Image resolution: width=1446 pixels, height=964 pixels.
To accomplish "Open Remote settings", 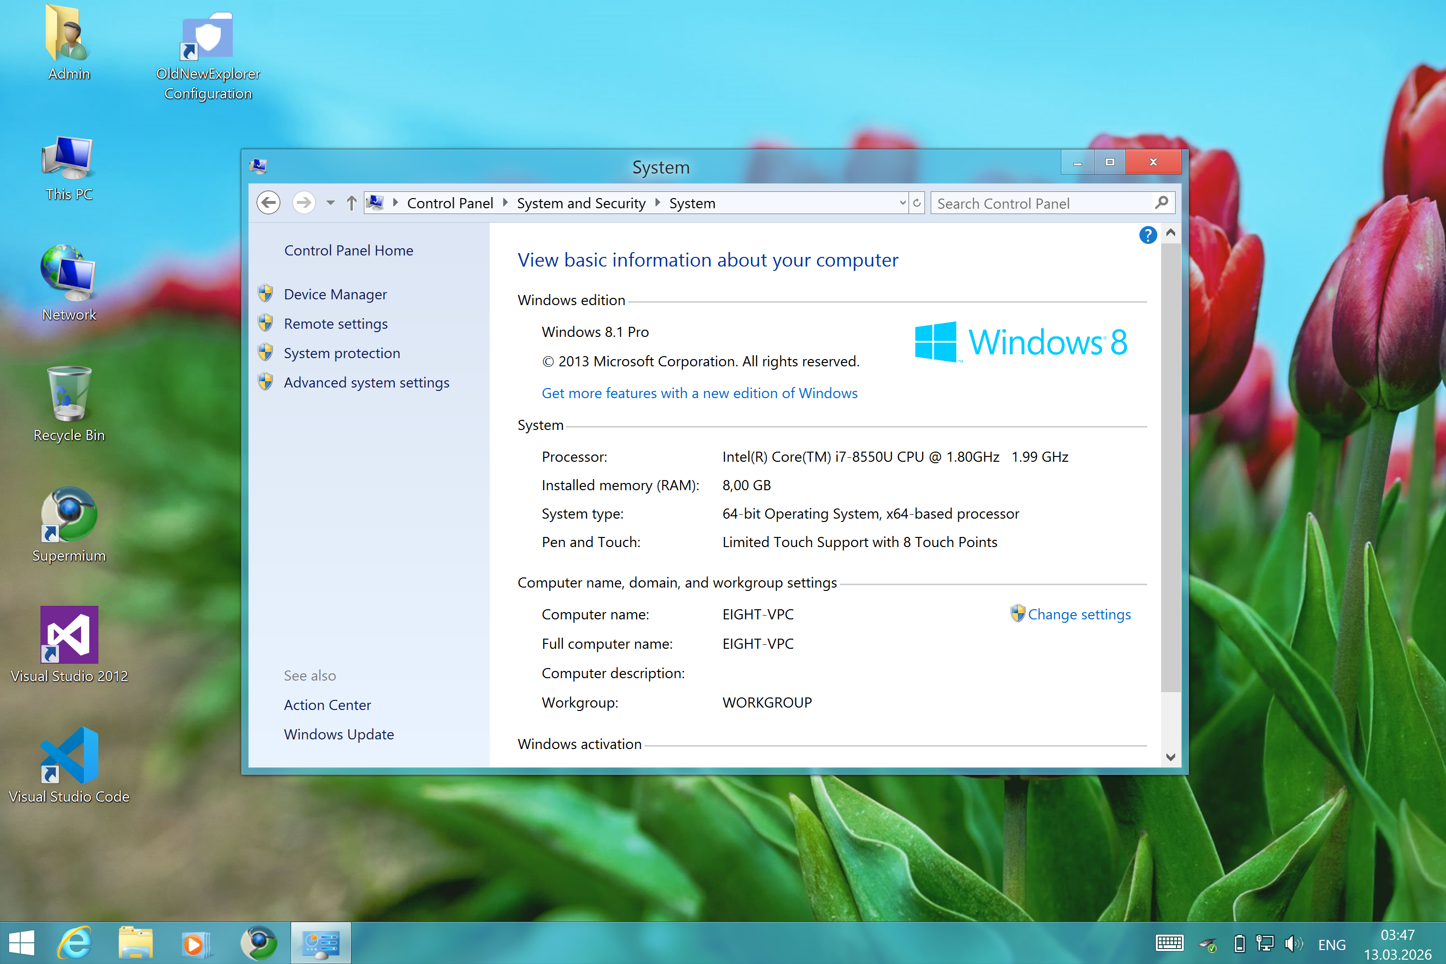I will (335, 324).
